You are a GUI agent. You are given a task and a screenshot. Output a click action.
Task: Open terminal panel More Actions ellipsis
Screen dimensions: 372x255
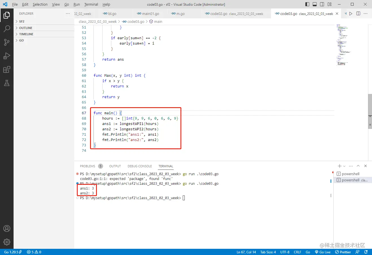coord(351,166)
